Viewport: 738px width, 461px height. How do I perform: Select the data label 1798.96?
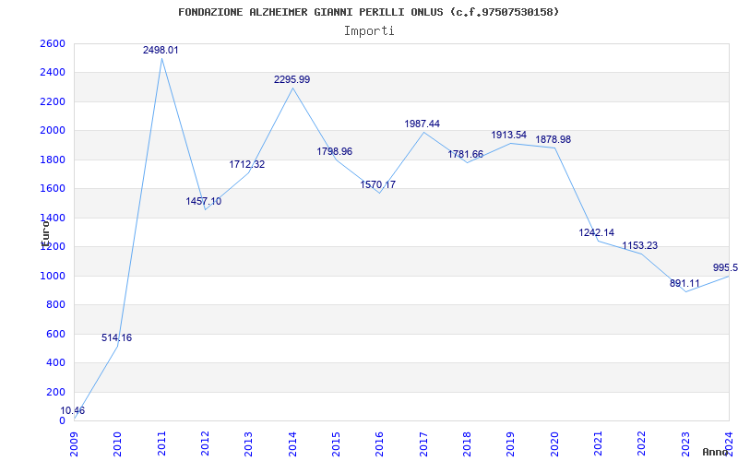[334, 151]
